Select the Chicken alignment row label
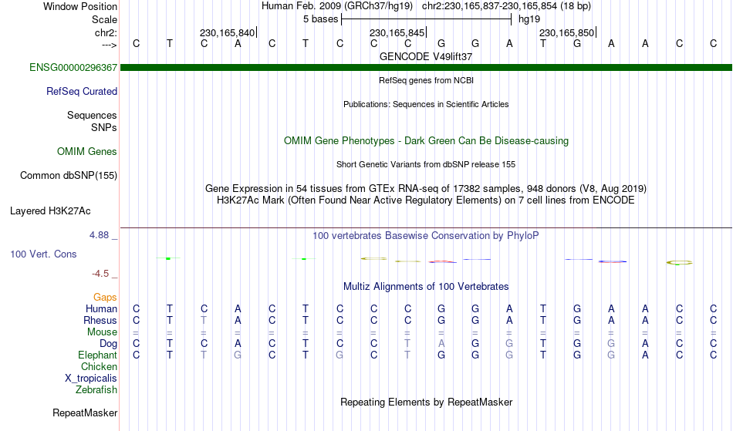 click(99, 367)
